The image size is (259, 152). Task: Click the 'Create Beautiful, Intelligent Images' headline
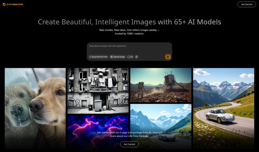point(130,22)
